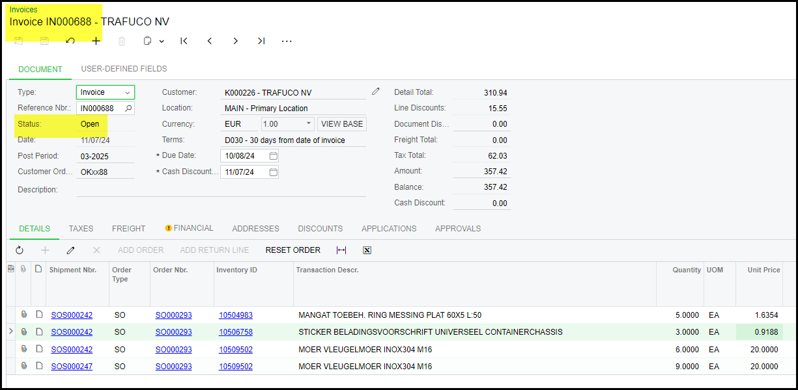Click inside the Description field
798x390 pixels.
221,190
